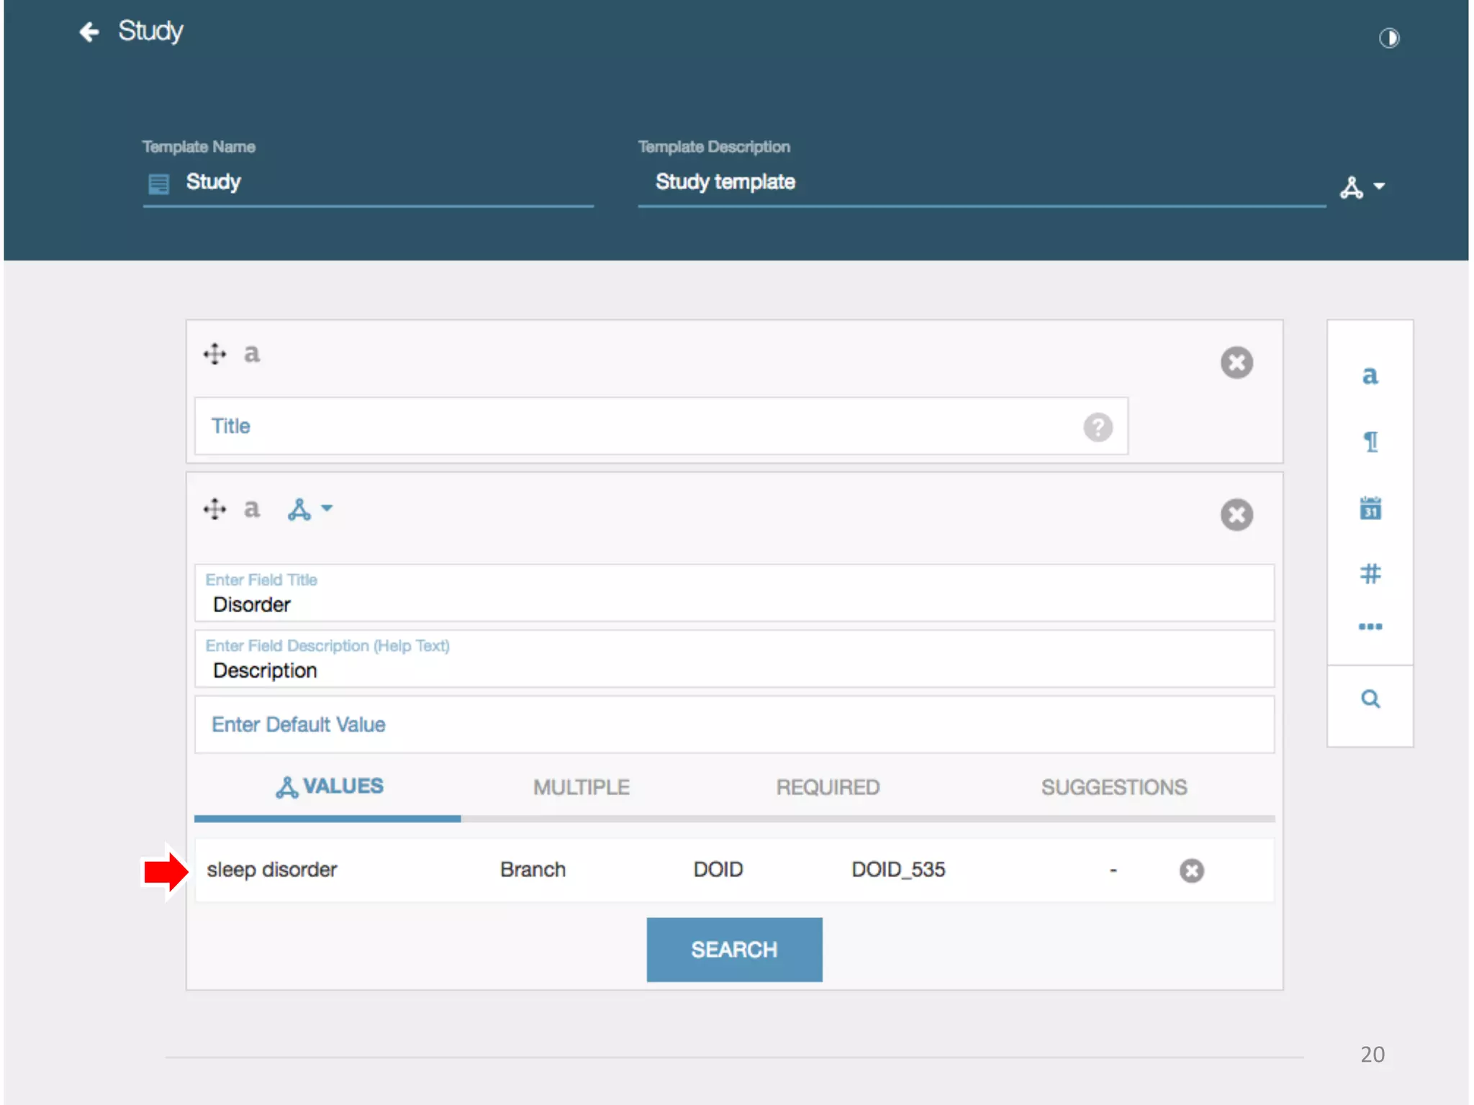1474x1105 pixels.
Task: Add a text field from sidebar
Action: click(x=1370, y=375)
